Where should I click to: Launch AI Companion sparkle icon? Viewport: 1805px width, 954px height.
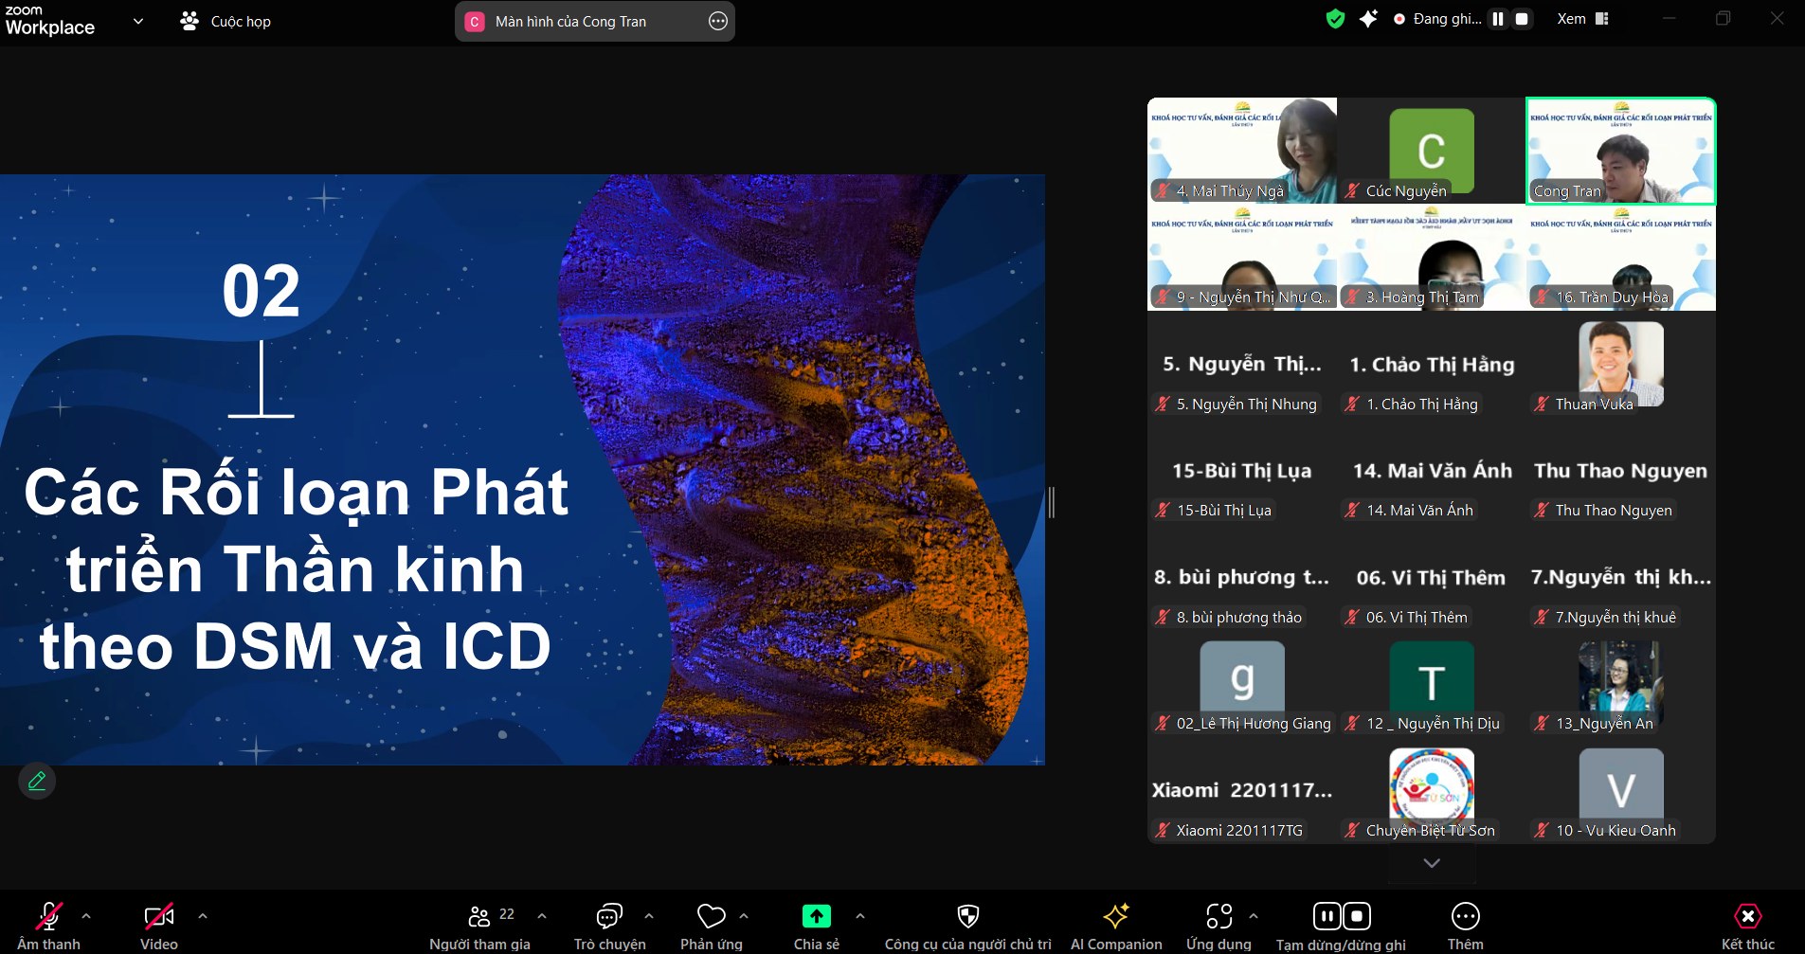click(1115, 917)
